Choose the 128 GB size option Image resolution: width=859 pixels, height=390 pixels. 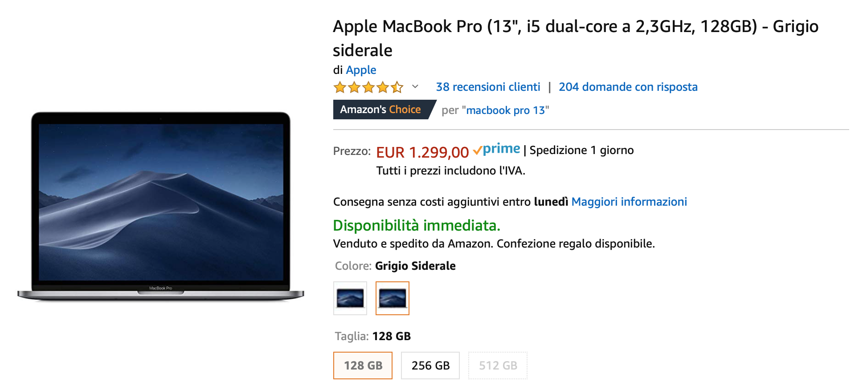click(363, 366)
